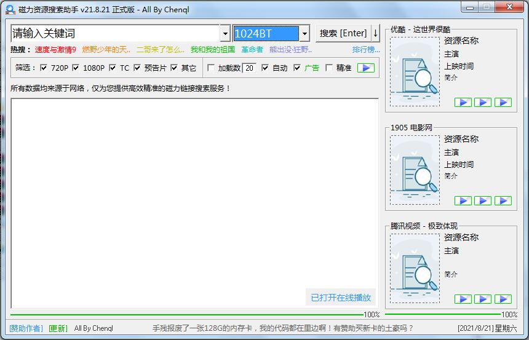Click third play button in 优酷 panel
529x340 pixels.
click(503, 102)
